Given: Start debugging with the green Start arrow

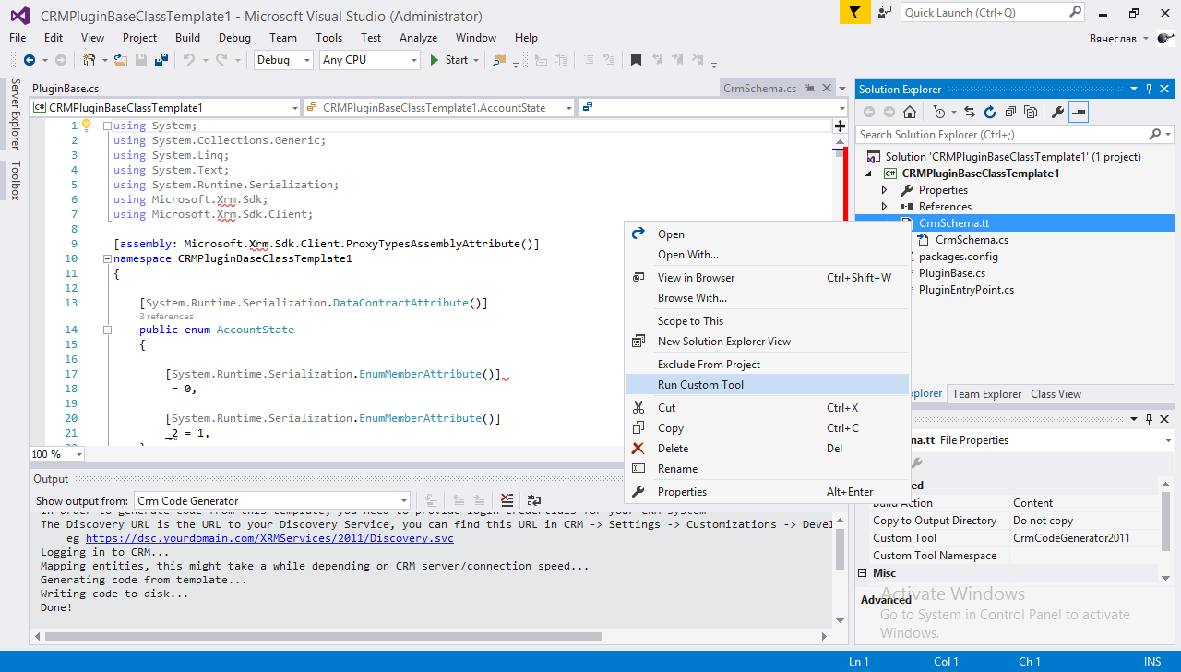Looking at the screenshot, I should coord(435,60).
